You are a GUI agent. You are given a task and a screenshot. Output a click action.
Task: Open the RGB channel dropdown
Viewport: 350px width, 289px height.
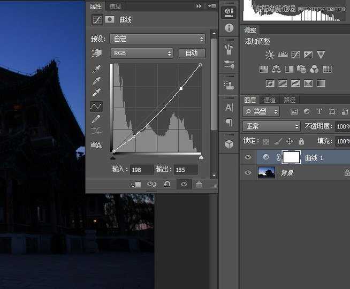(141, 53)
